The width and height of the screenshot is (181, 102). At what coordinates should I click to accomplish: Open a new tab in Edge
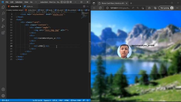(x=131, y=3)
